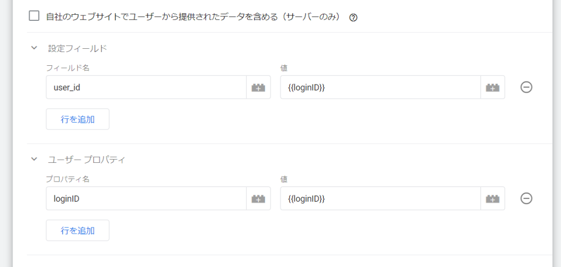Viewport: 561px width, 267px height.
Task: Remove the loginID property row with minus icon
Action: [526, 198]
